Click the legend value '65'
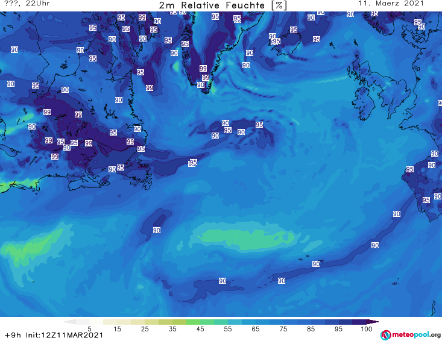This screenshot has width=442, height=341. coord(256,329)
